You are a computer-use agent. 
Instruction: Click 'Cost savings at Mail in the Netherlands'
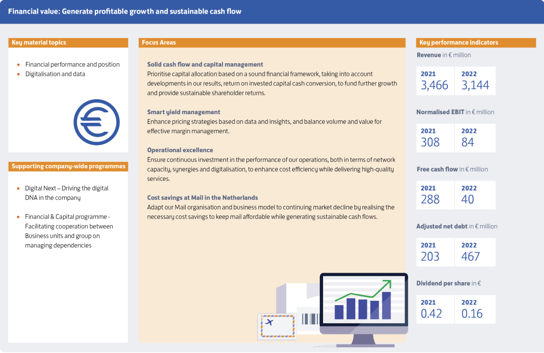[202, 198]
